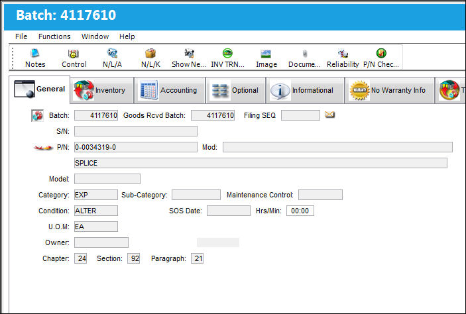Click the N/L/A toolbar icon
Image resolution: width=466 pixels, height=314 pixels.
tap(112, 58)
